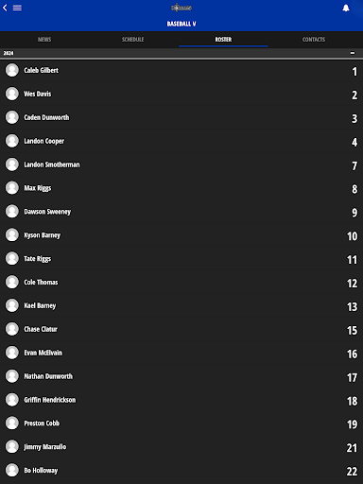Open Jimmy Marzullo number 21 entry
363x484 pixels.
point(181,447)
